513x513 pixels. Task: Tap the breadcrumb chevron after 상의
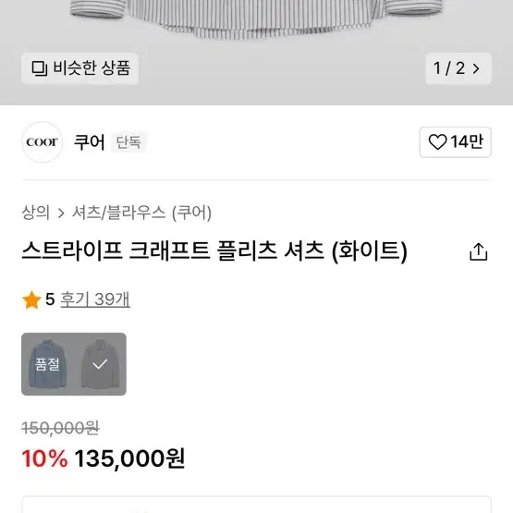point(61,214)
